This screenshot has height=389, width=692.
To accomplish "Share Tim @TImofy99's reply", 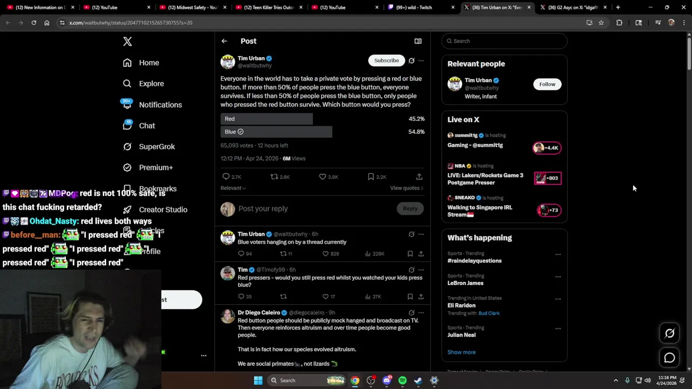I will [x=421, y=296].
